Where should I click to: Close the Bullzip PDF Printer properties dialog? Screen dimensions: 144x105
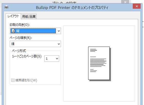tap(137, 6)
